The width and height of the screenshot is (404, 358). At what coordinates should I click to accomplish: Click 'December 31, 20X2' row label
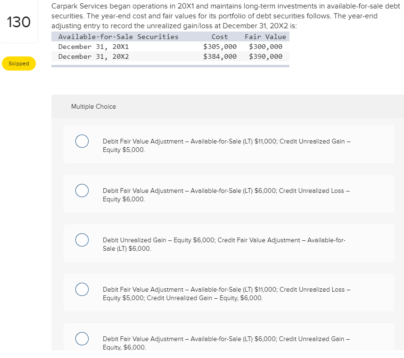(93, 56)
